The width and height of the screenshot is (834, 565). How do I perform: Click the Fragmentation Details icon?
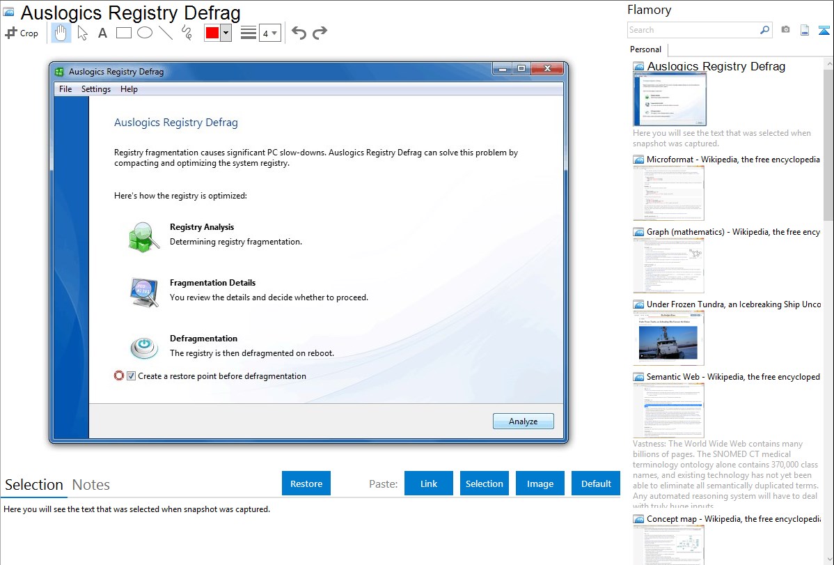pyautogui.click(x=144, y=293)
